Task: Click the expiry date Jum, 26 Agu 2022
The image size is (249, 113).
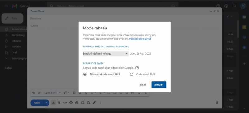Action: (141, 54)
